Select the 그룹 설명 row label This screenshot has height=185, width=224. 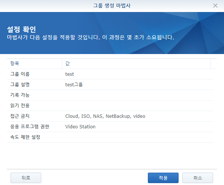pyautogui.click(x=20, y=84)
